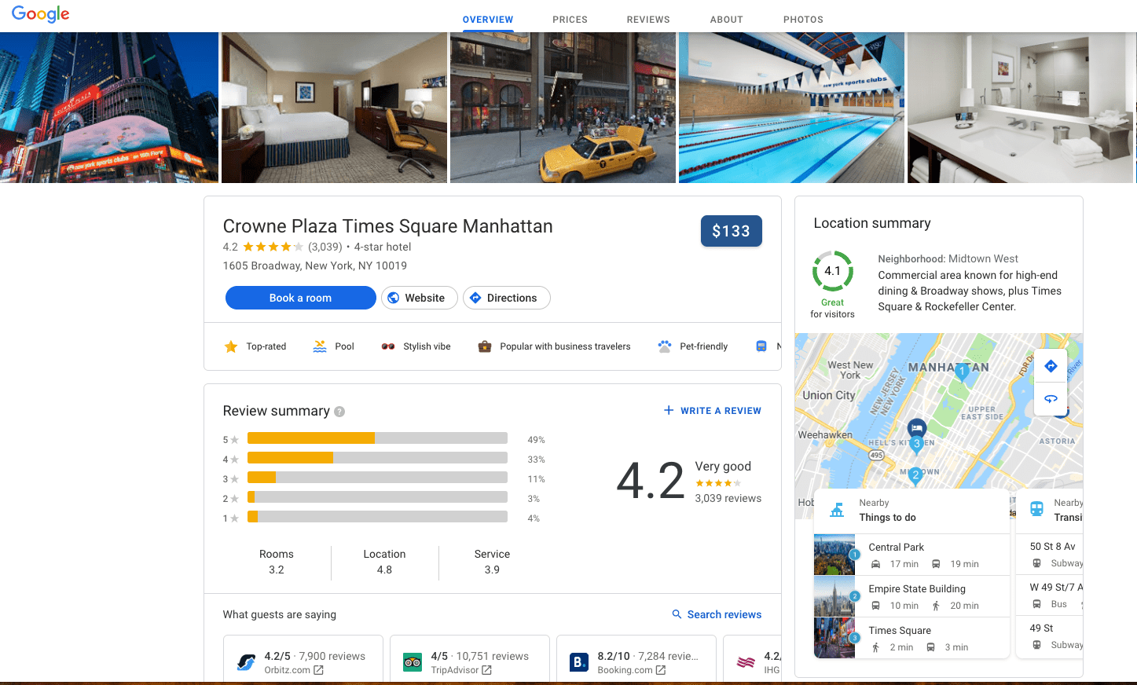1137x685 pixels.
Task: Click the hotel address text
Action: point(315,266)
